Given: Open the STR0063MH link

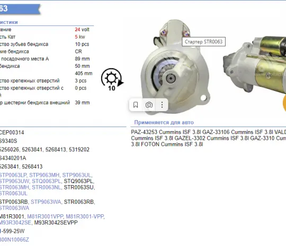Looking at the screenshot, I should (x=14, y=187).
